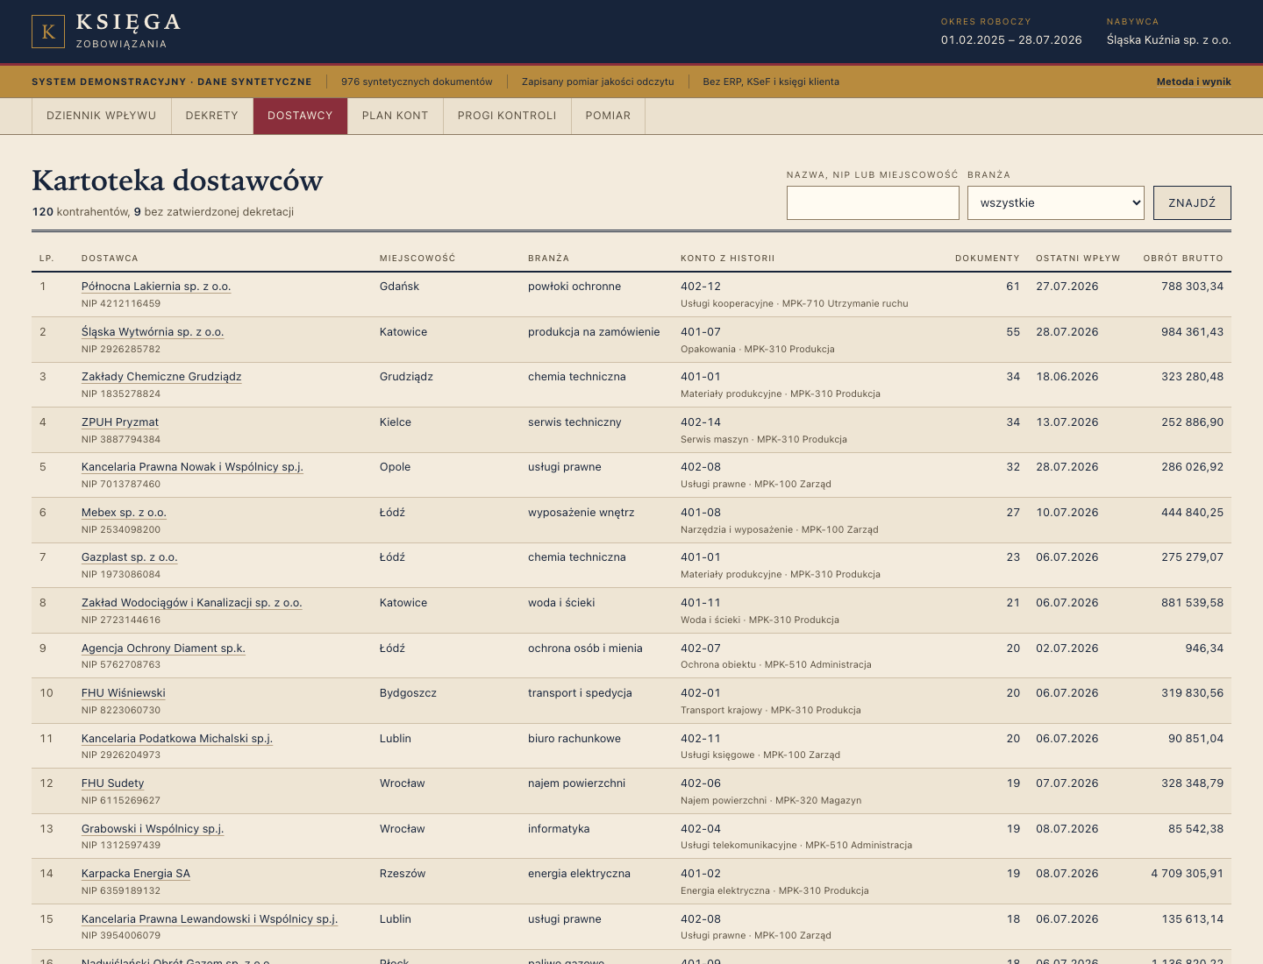The height and width of the screenshot is (964, 1263).
Task: Open the Plan kont tab
Action: (x=395, y=116)
